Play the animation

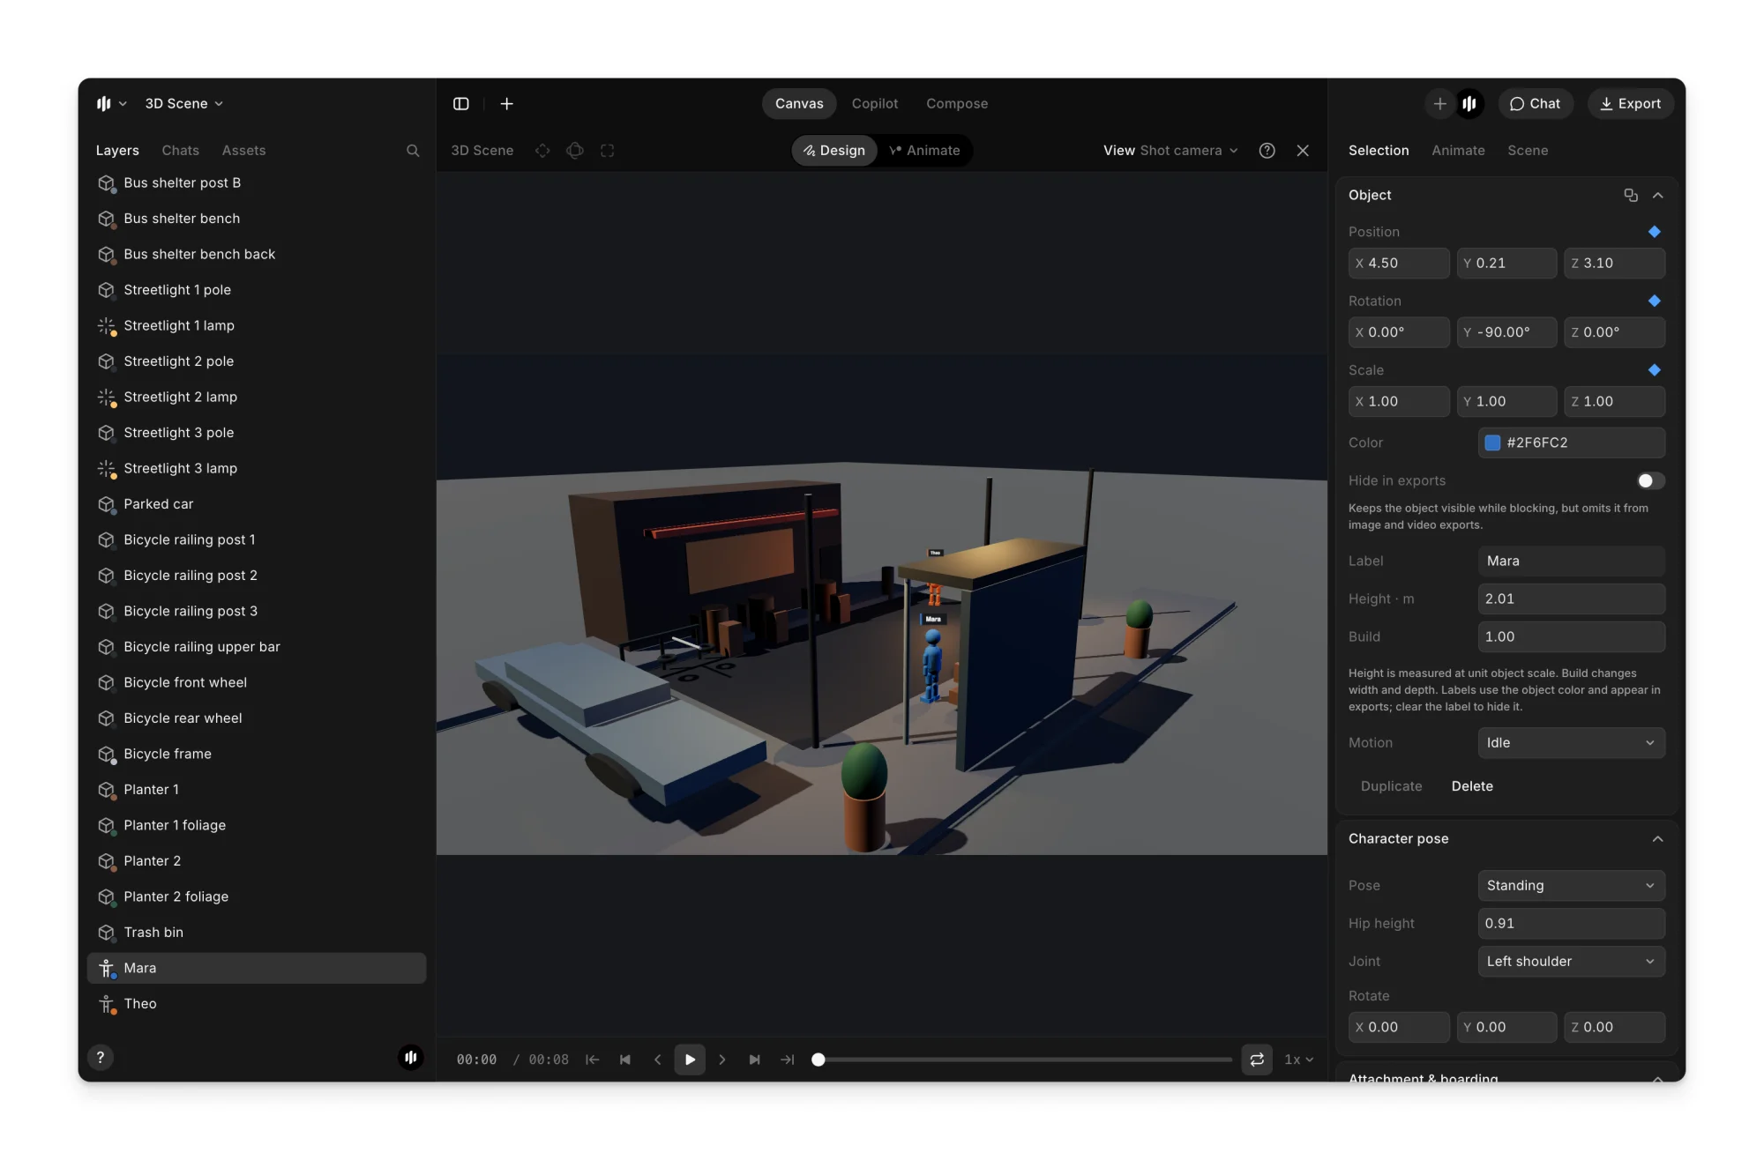click(x=690, y=1060)
